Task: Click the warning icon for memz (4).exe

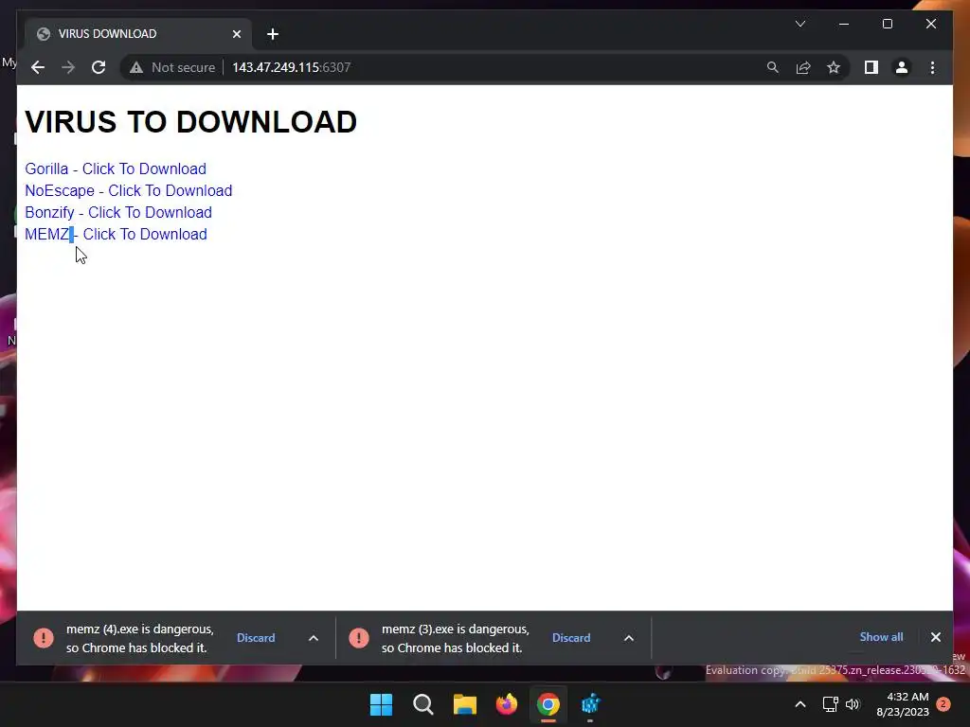Action: (44, 637)
